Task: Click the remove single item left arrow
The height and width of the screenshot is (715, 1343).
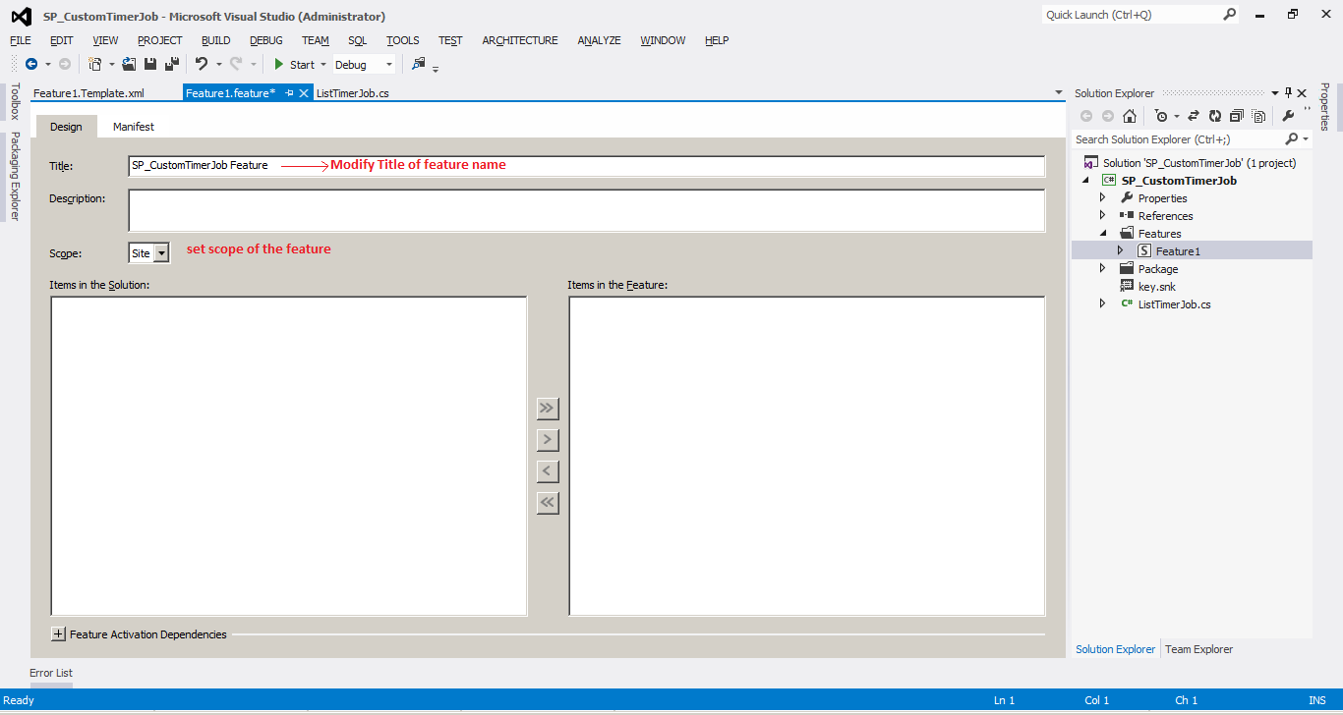Action: pyautogui.click(x=548, y=470)
